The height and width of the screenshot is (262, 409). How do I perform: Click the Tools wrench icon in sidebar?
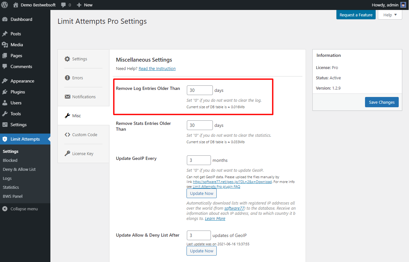(5, 114)
